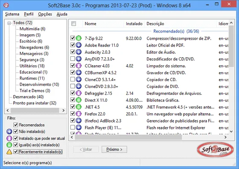The width and height of the screenshot is (239, 169).
Task: Click the Soft2Base.com logo
Action: point(215,150)
